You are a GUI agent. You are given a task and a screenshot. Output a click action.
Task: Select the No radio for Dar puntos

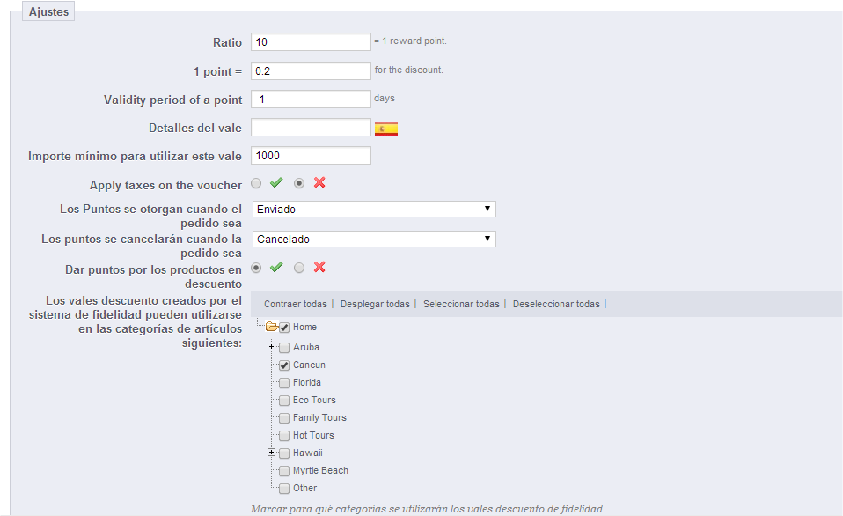(299, 267)
